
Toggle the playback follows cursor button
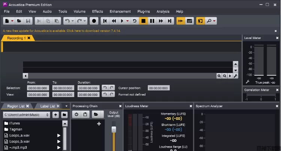181,21
